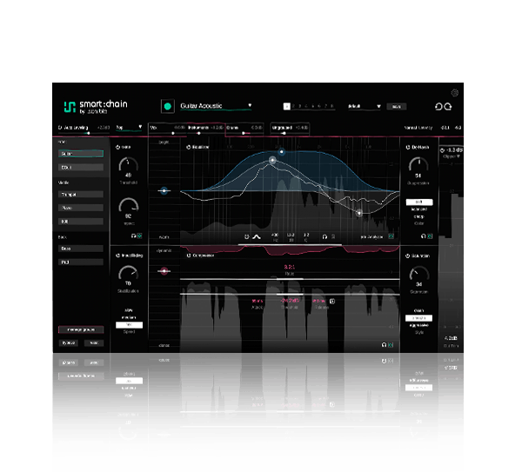Select aggressive saturation style
This screenshot has height=472, width=522.
point(419,325)
